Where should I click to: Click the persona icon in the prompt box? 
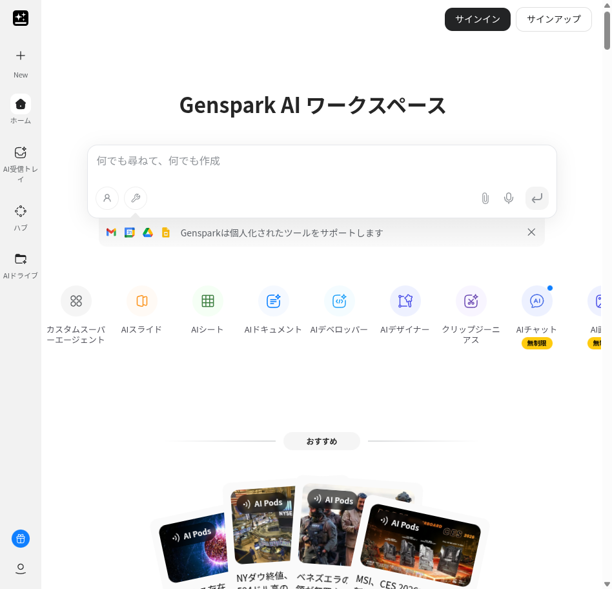pyautogui.click(x=107, y=198)
